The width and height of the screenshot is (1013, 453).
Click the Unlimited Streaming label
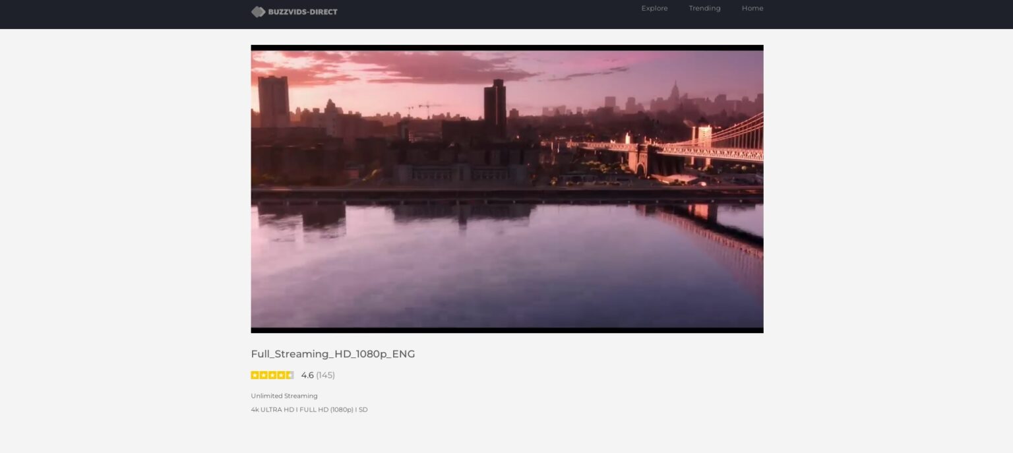tap(284, 396)
